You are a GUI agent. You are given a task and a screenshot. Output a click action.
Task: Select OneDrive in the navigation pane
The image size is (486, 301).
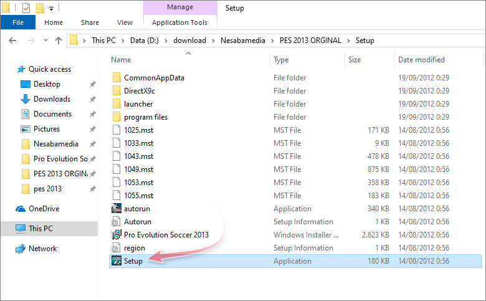(44, 209)
